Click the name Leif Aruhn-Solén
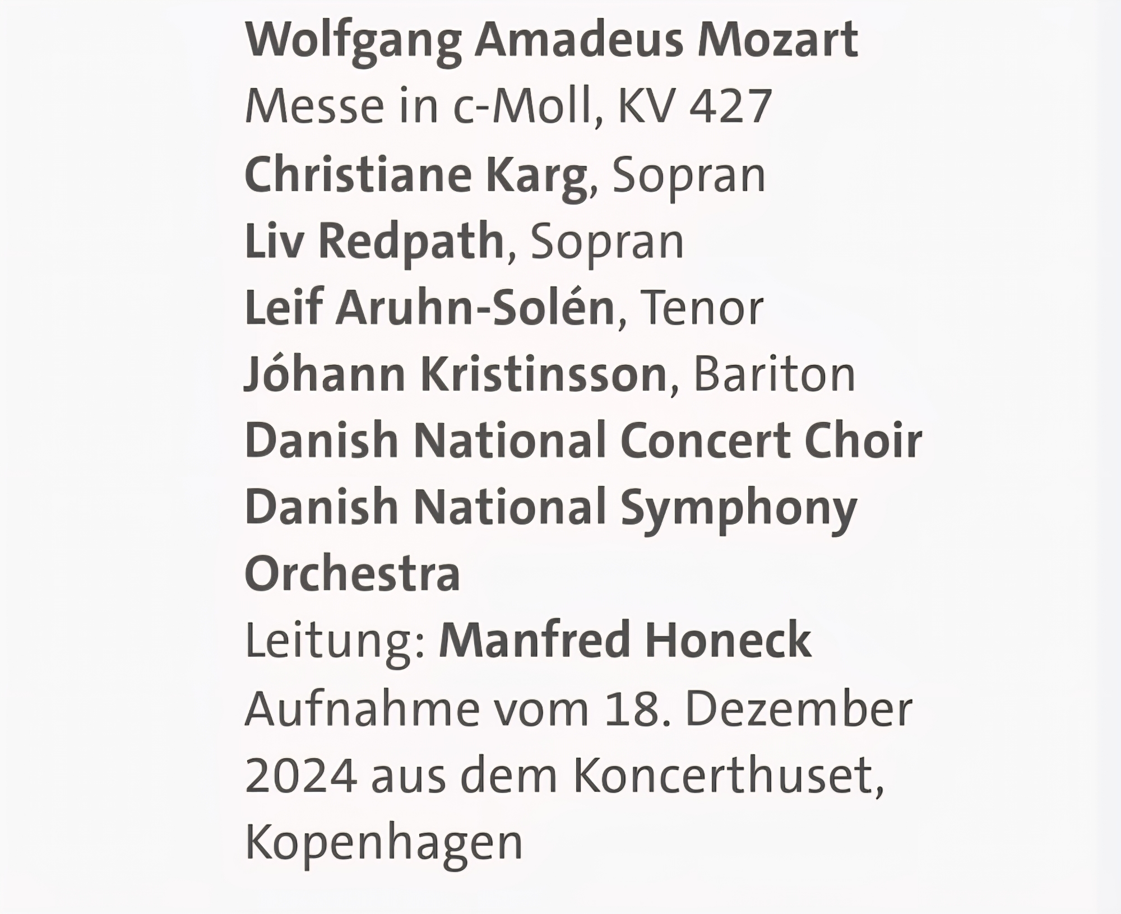The image size is (1121, 914). 429,308
